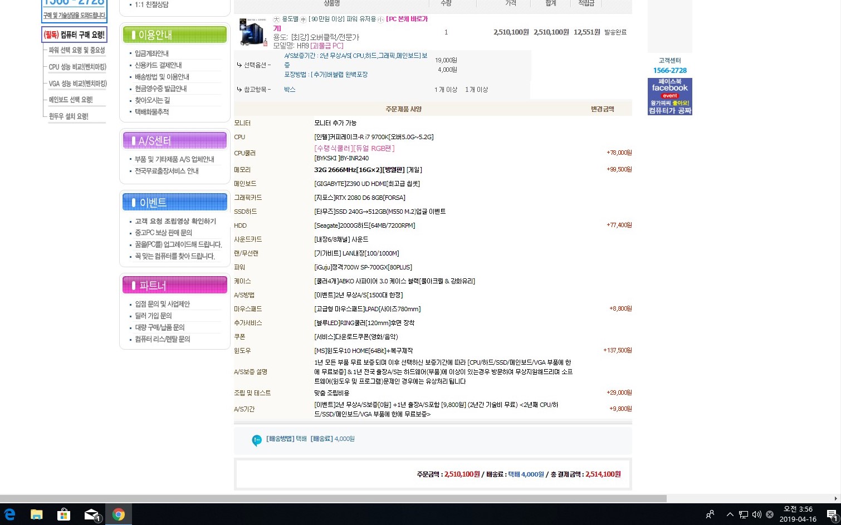Open 대량 구매/납품 문의 link
The image size is (841, 525).
pyautogui.click(x=159, y=327)
